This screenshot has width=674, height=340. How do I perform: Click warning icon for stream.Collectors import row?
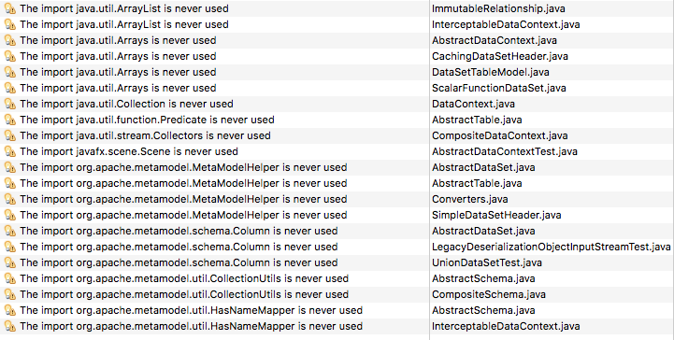[10, 135]
